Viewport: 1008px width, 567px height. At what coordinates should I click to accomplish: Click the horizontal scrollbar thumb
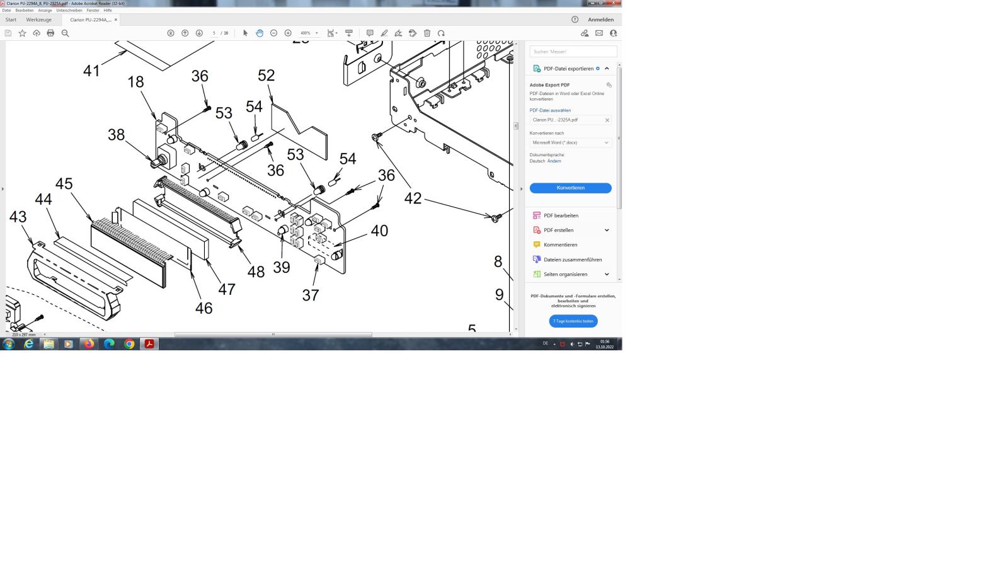coord(273,335)
